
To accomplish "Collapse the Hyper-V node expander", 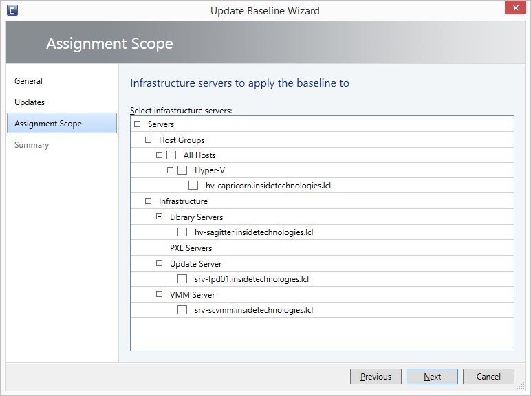I will 170,170.
